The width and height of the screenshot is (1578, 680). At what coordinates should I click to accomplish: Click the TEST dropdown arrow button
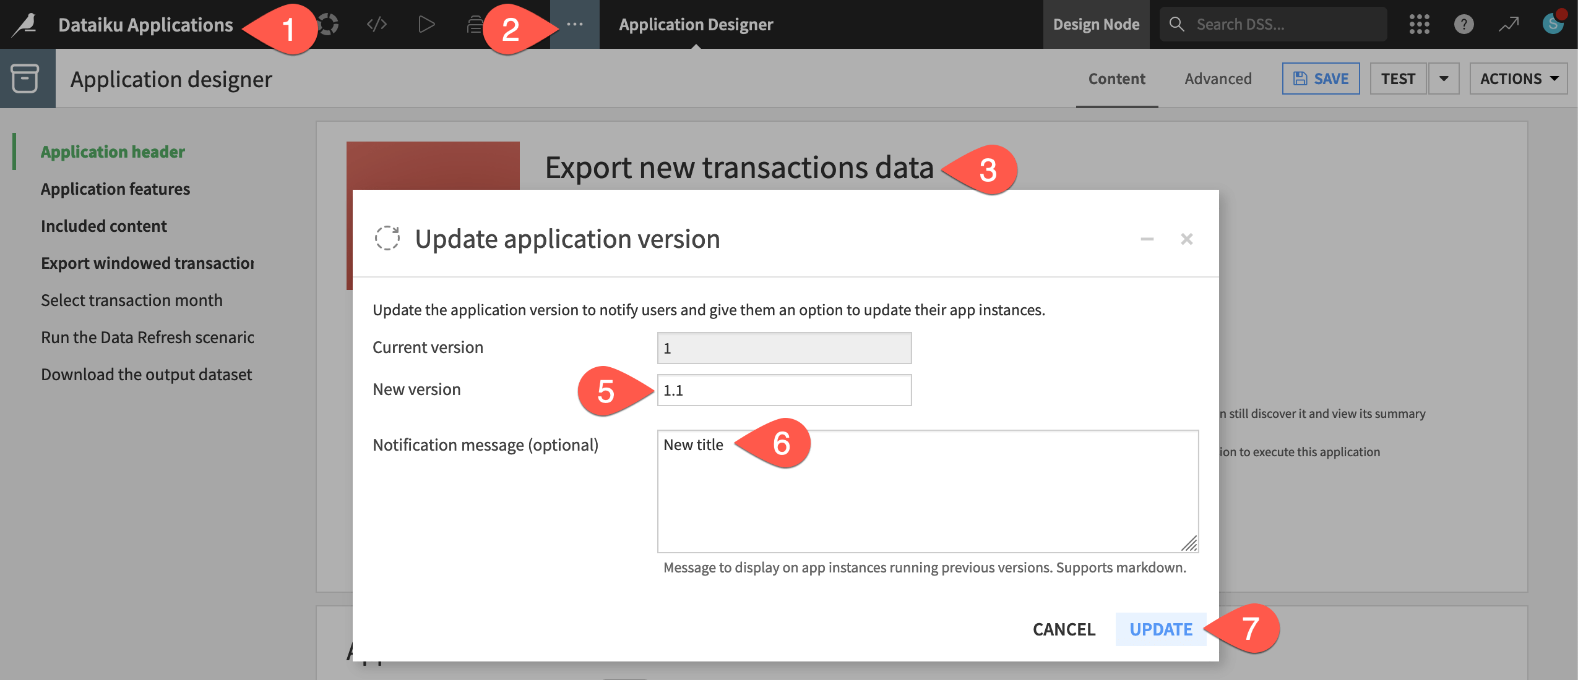coord(1443,77)
